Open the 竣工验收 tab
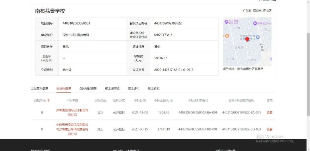This screenshot has height=151, width=310. click(154, 89)
